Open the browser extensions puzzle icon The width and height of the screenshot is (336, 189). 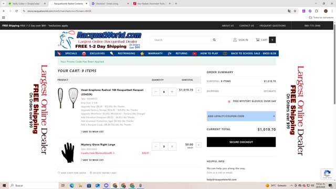(317, 11)
